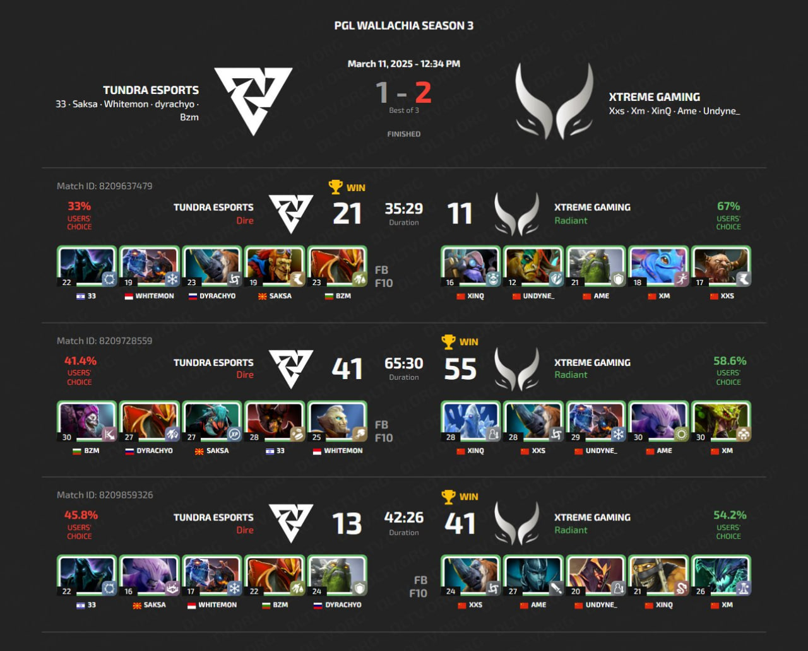Viewport: 808px width, 651px height.
Task: Open the Tundra Esports team name in header
Action: coord(151,90)
